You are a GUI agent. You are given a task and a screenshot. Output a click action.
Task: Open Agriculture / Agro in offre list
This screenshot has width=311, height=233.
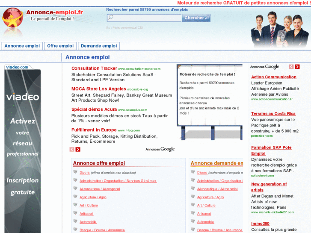point(93,197)
